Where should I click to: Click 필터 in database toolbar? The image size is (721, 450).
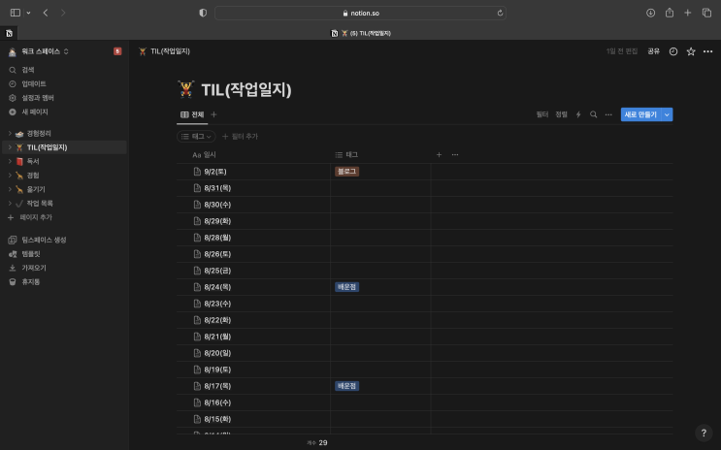[x=542, y=114]
